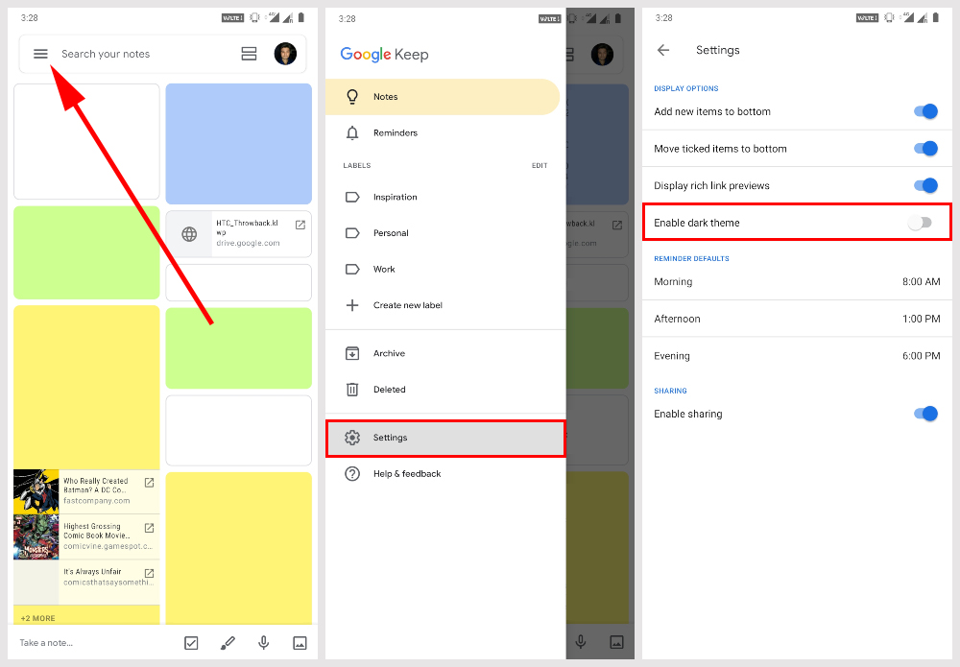Click the Work label tag icon
960x667 pixels.
352,270
